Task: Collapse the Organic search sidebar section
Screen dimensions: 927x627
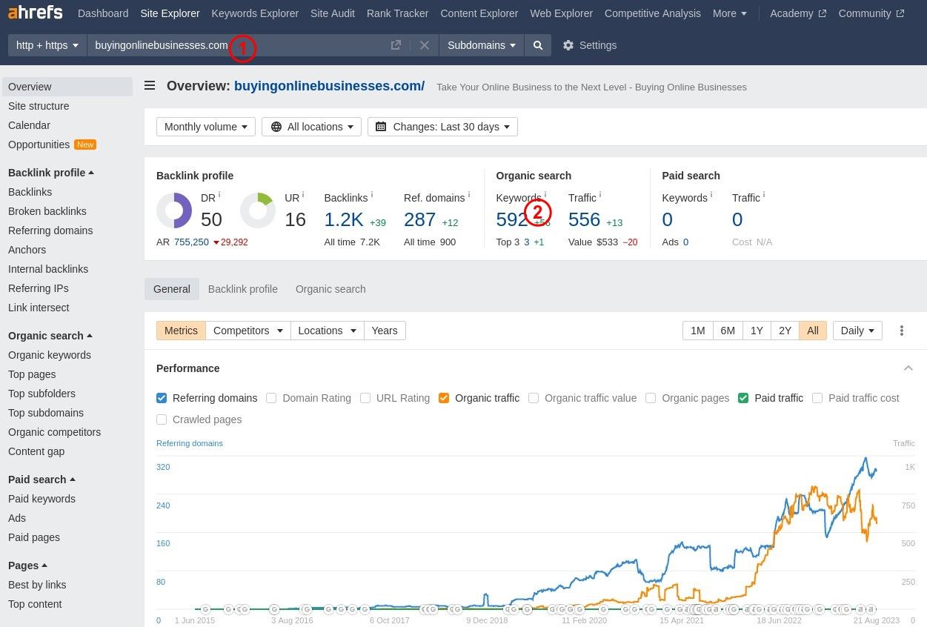Action: click(50, 336)
